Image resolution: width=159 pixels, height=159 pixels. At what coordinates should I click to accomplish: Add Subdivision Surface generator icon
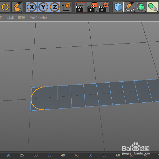(141, 7)
